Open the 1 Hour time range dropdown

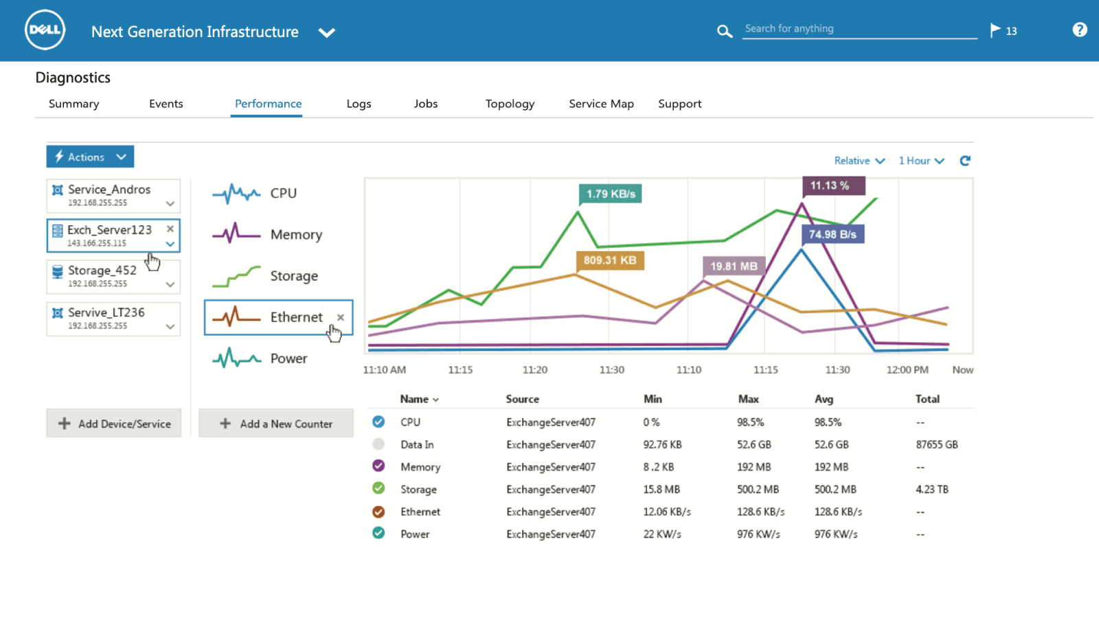921,161
